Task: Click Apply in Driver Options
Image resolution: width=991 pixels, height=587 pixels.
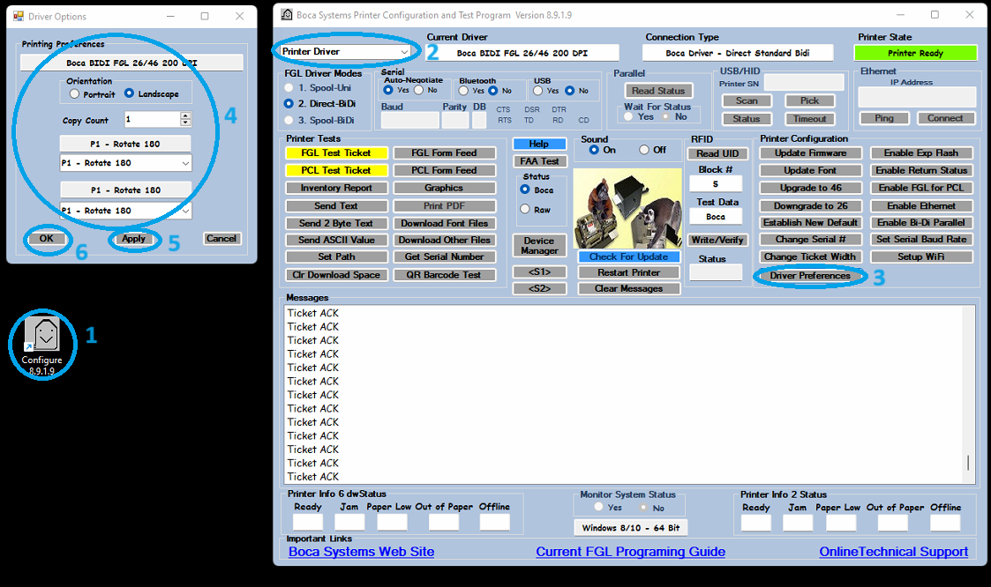Action: coord(134,239)
